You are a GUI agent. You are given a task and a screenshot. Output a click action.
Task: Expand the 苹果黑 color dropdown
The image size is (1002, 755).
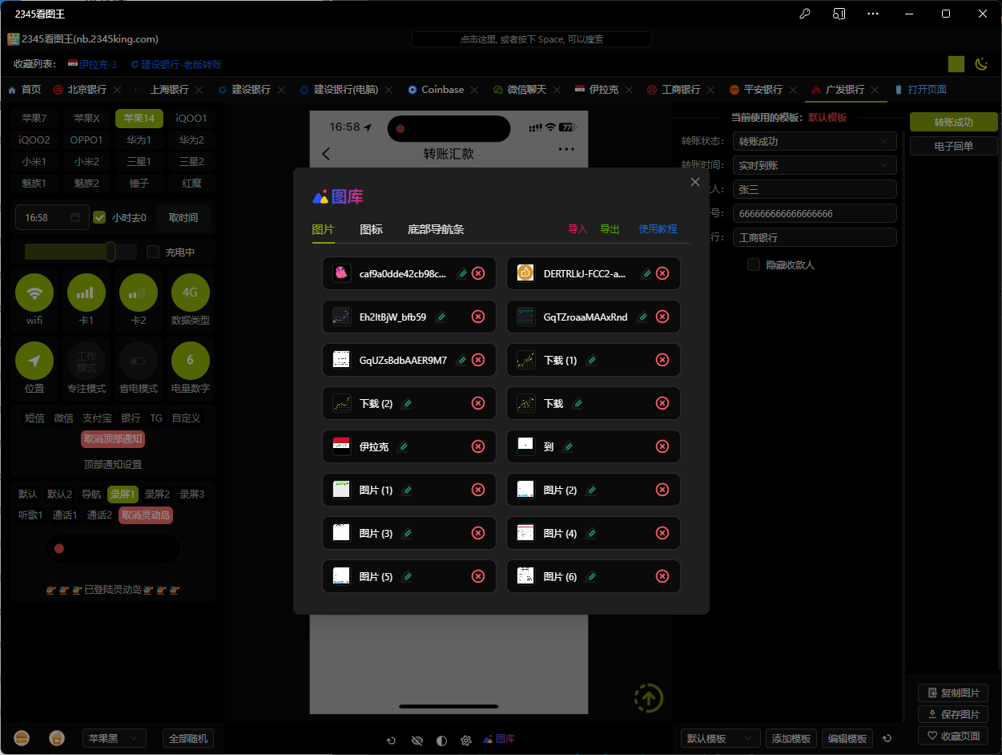point(114,738)
